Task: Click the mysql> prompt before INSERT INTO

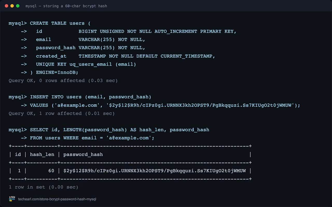Action: (18, 97)
